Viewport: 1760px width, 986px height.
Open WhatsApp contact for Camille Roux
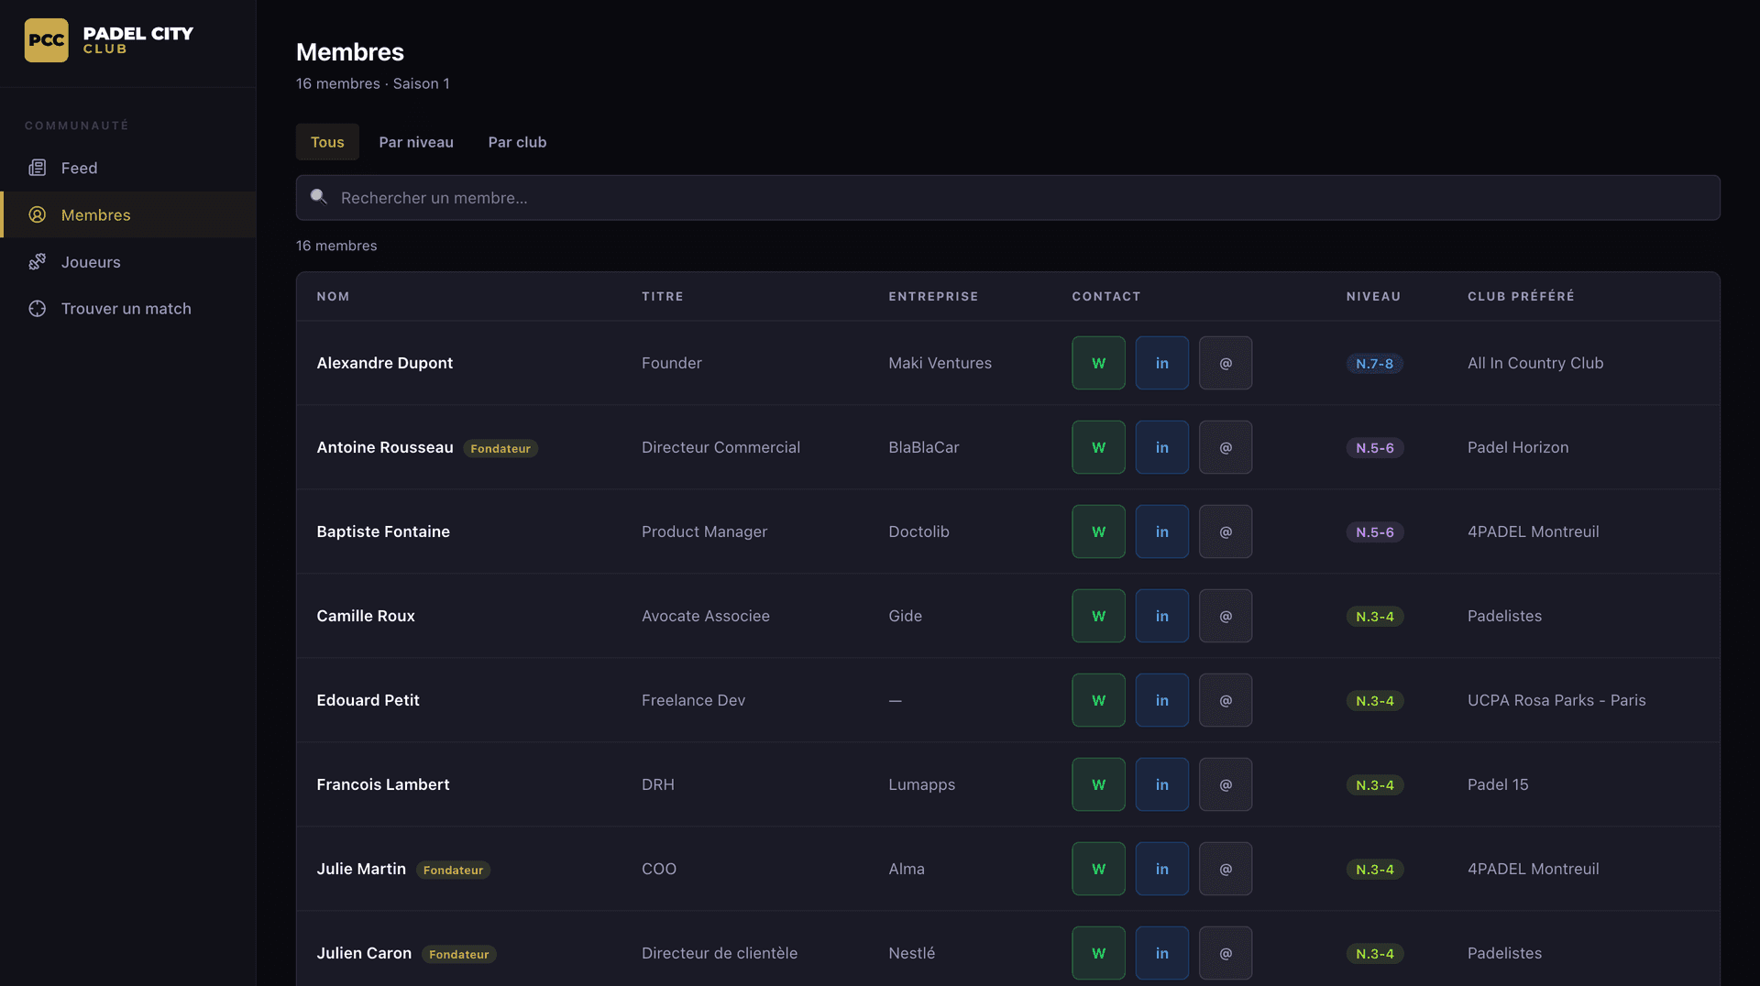(x=1098, y=616)
